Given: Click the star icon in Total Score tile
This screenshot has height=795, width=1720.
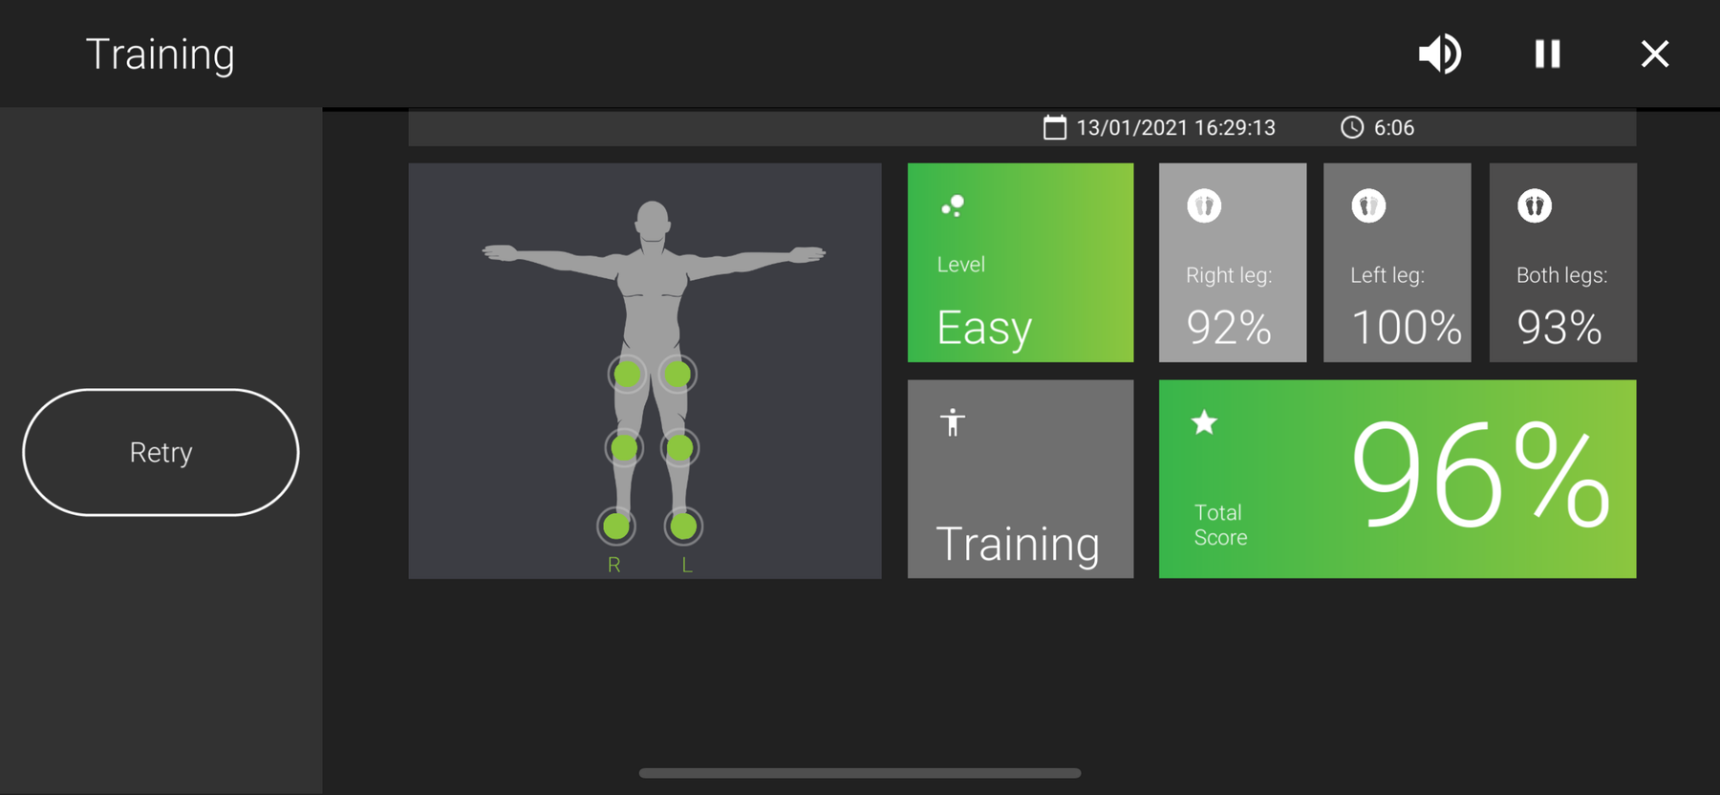Looking at the screenshot, I should coord(1204,422).
